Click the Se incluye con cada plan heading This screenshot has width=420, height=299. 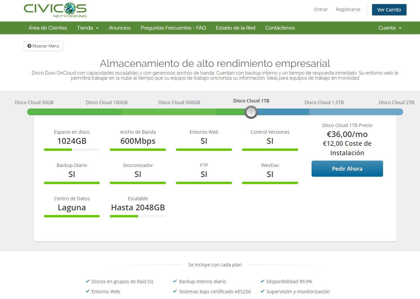[x=215, y=265]
